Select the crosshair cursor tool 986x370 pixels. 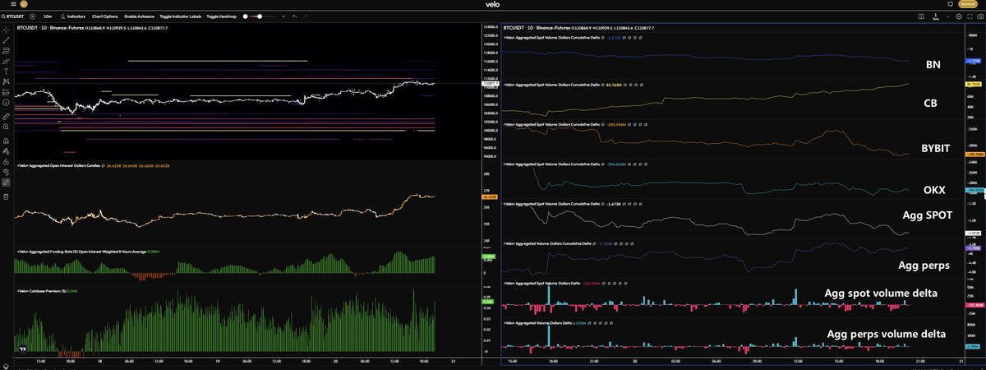(6, 30)
